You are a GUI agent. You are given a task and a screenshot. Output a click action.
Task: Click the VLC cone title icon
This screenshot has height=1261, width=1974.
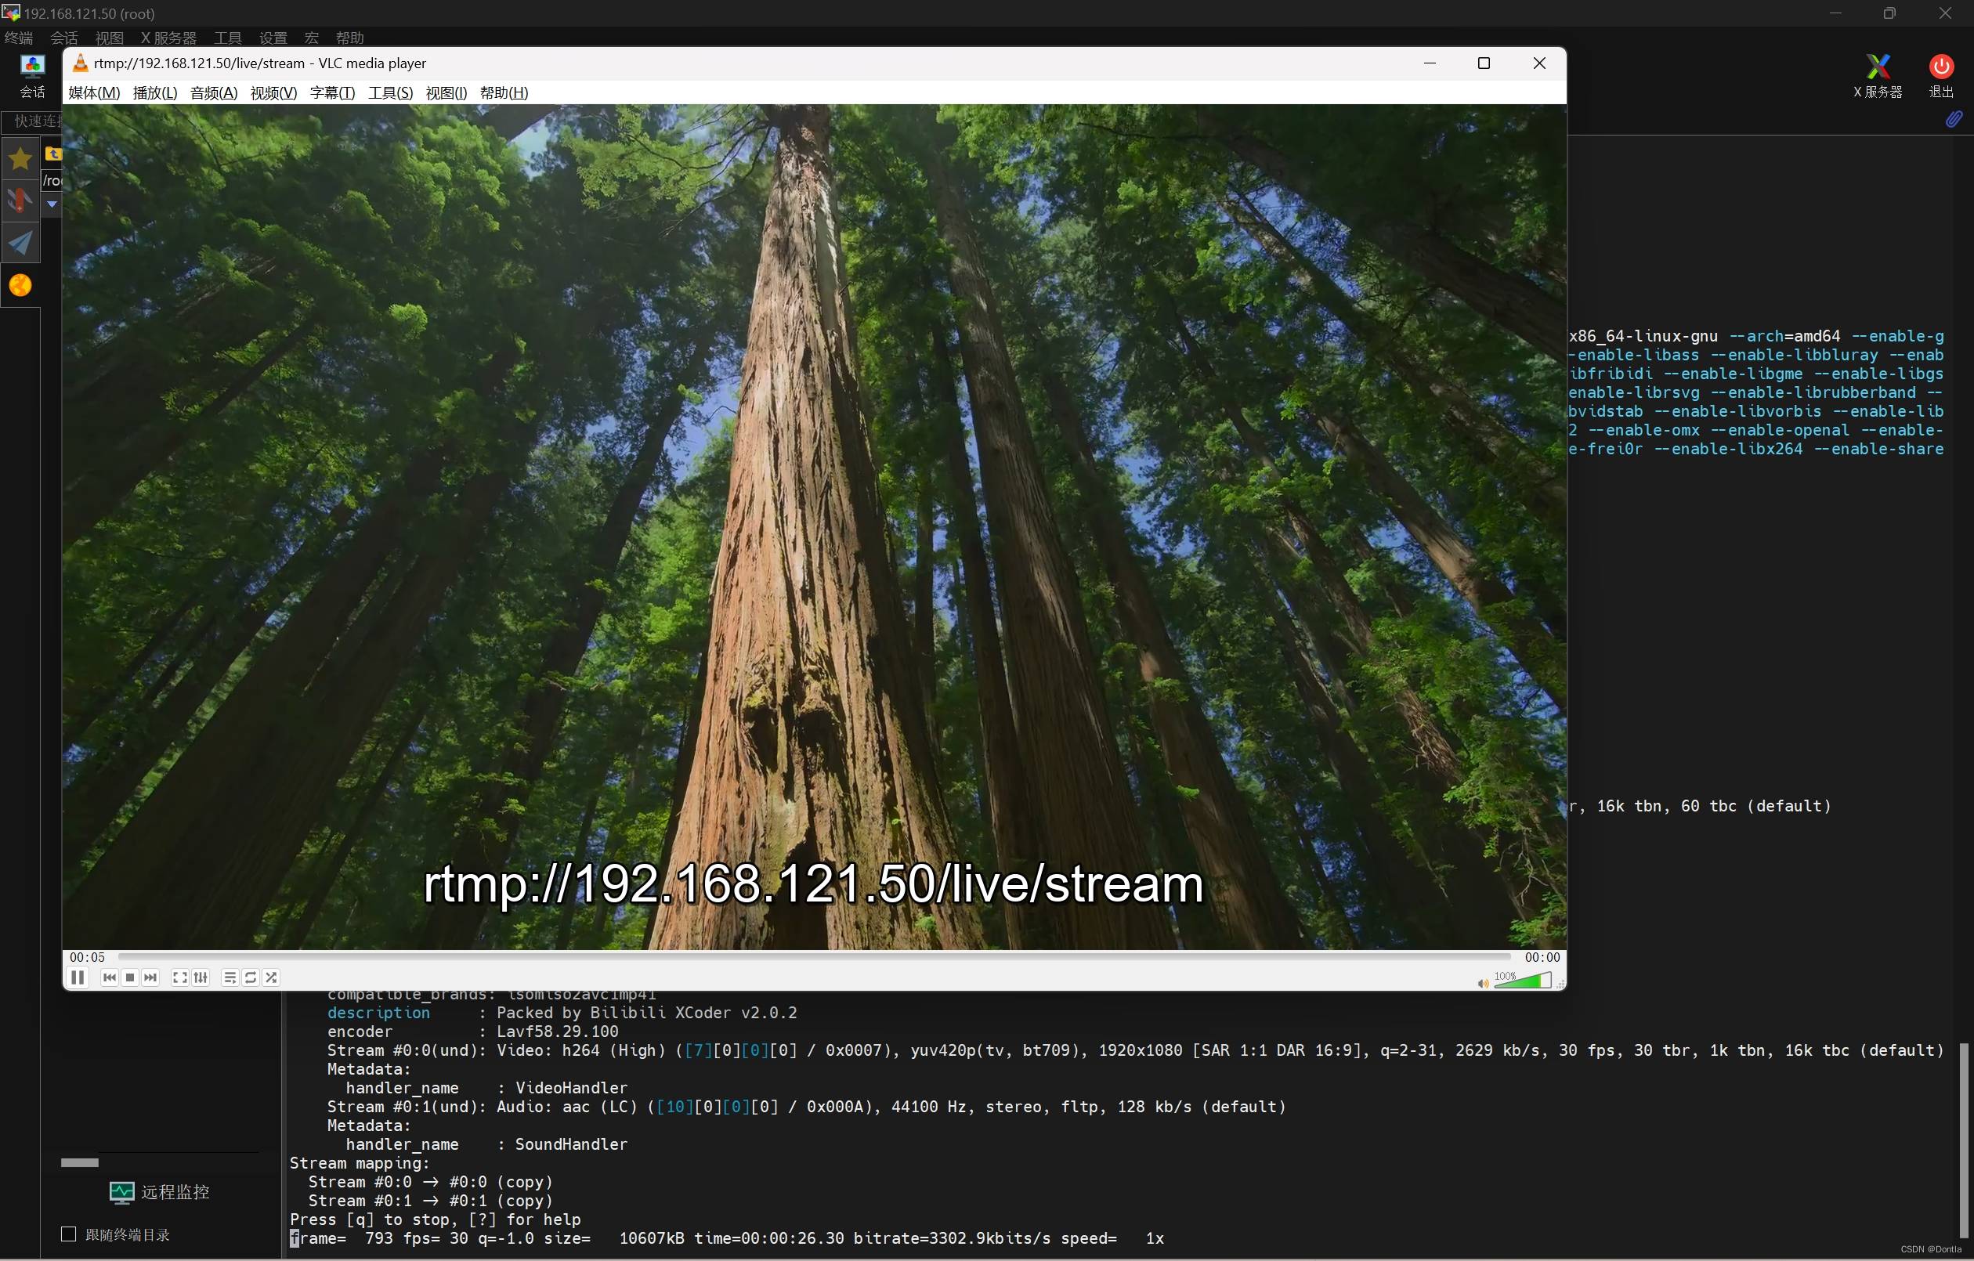(81, 63)
